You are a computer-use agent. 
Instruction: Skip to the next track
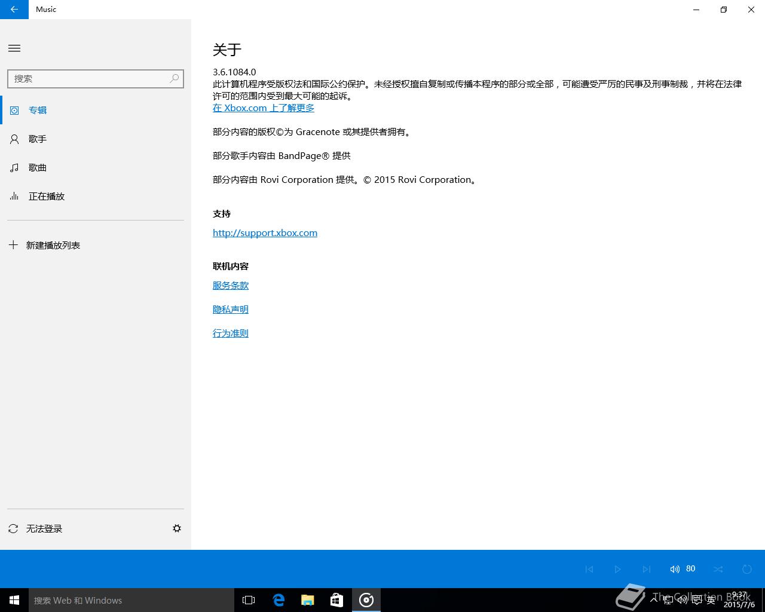coord(647,569)
